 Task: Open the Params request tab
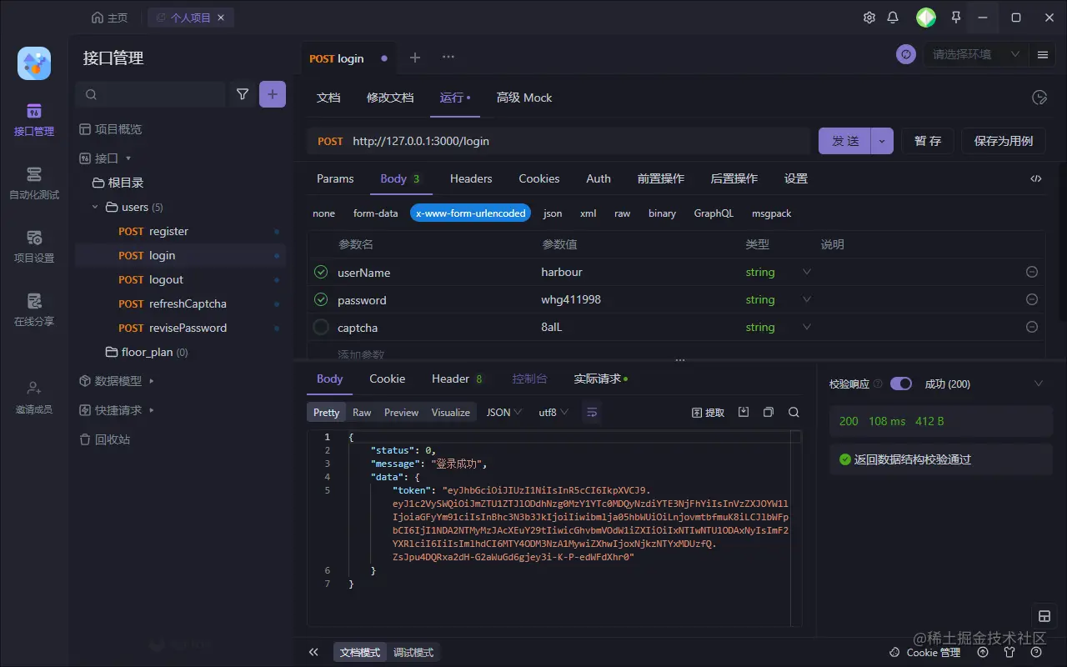pos(335,178)
